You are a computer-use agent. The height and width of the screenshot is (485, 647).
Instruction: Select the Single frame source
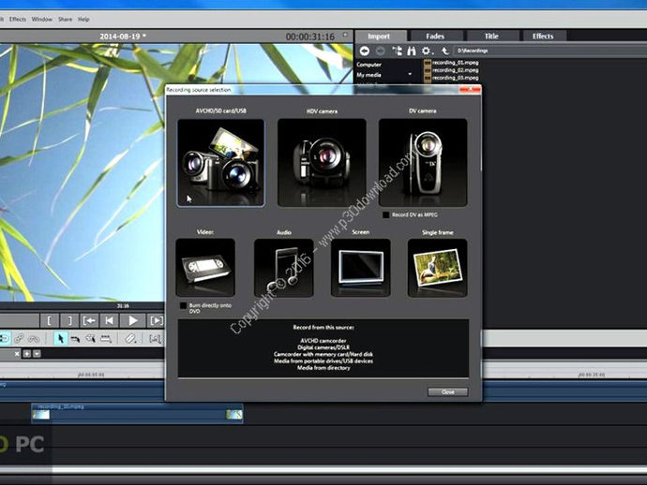click(437, 268)
